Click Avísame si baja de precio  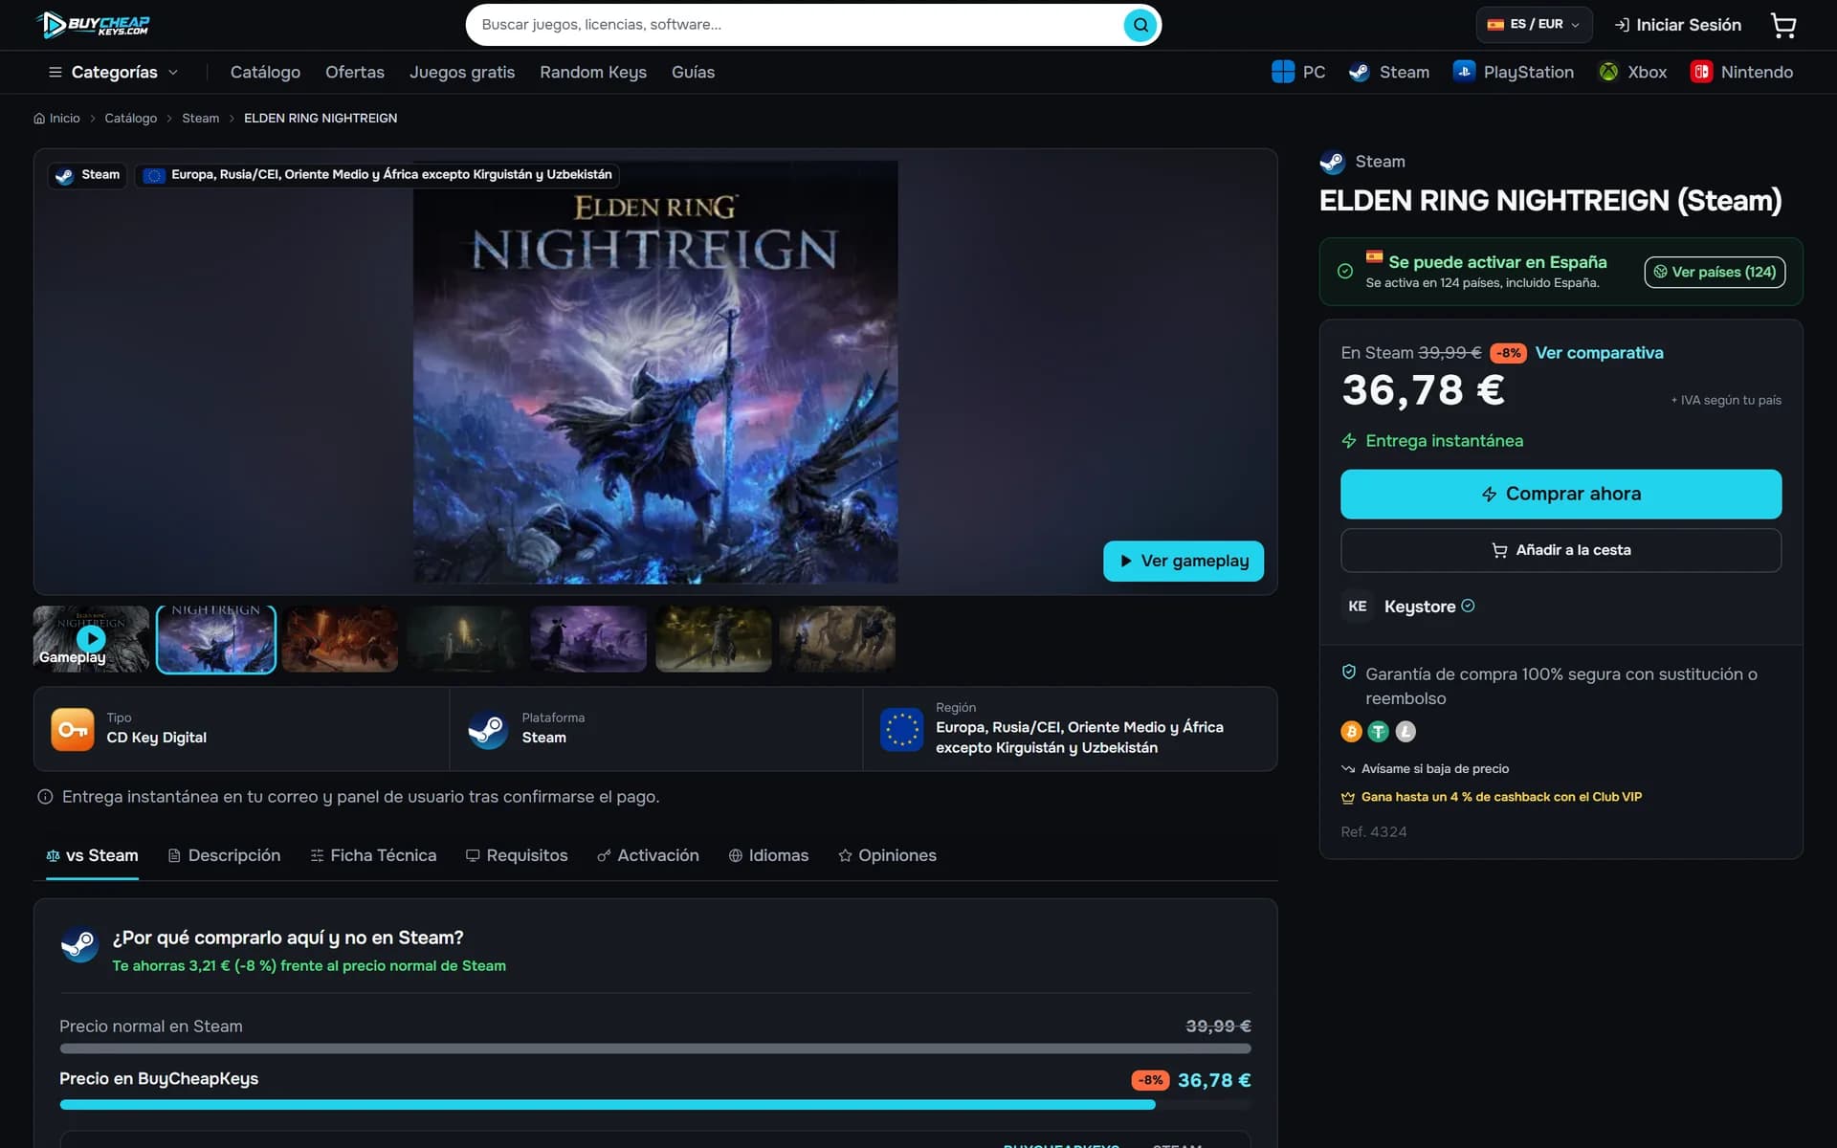[x=1426, y=769]
